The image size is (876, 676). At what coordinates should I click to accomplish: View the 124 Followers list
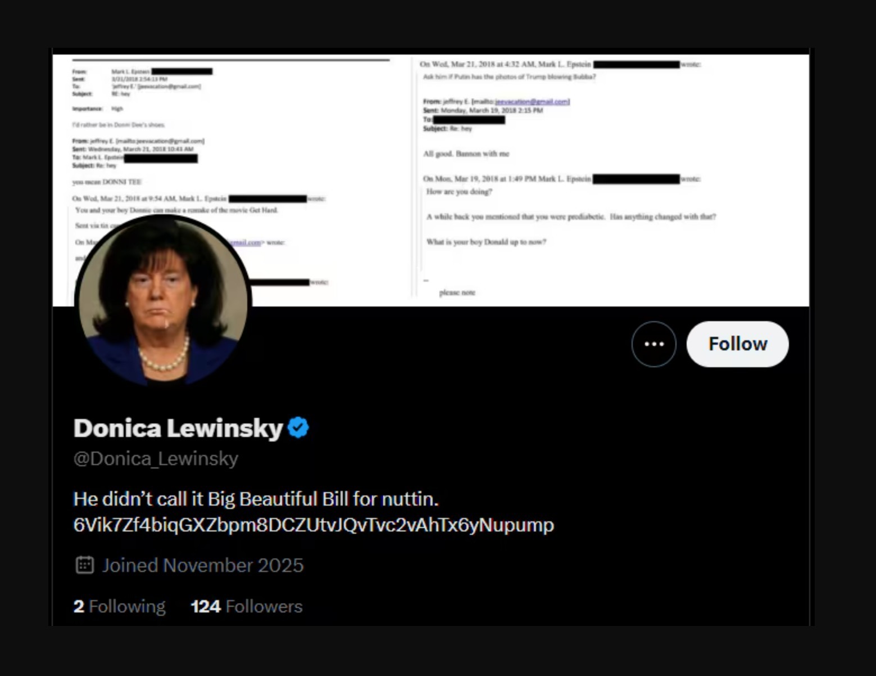[x=246, y=606]
